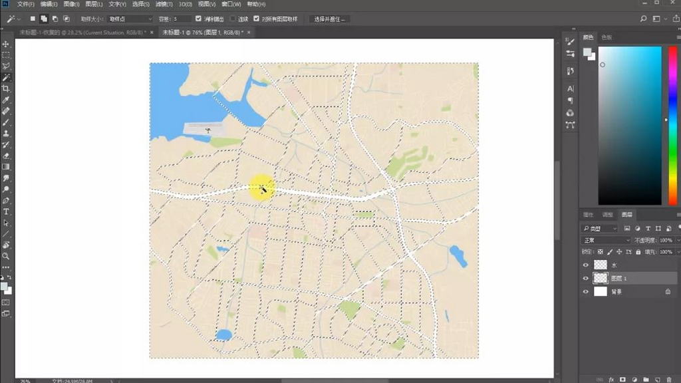681x383 pixels.
Task: Select the 背景 layer thumbnail
Action: point(601,291)
